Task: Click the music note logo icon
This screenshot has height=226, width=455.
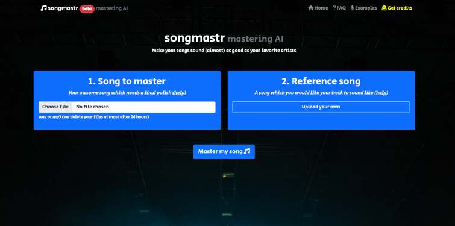Action: coord(43,8)
